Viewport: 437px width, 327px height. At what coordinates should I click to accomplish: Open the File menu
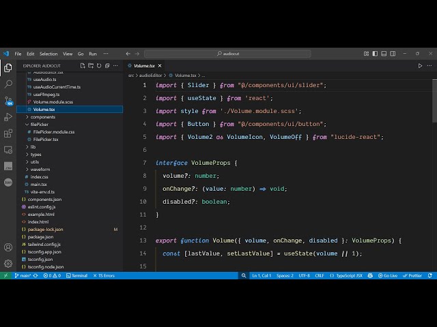18,54
